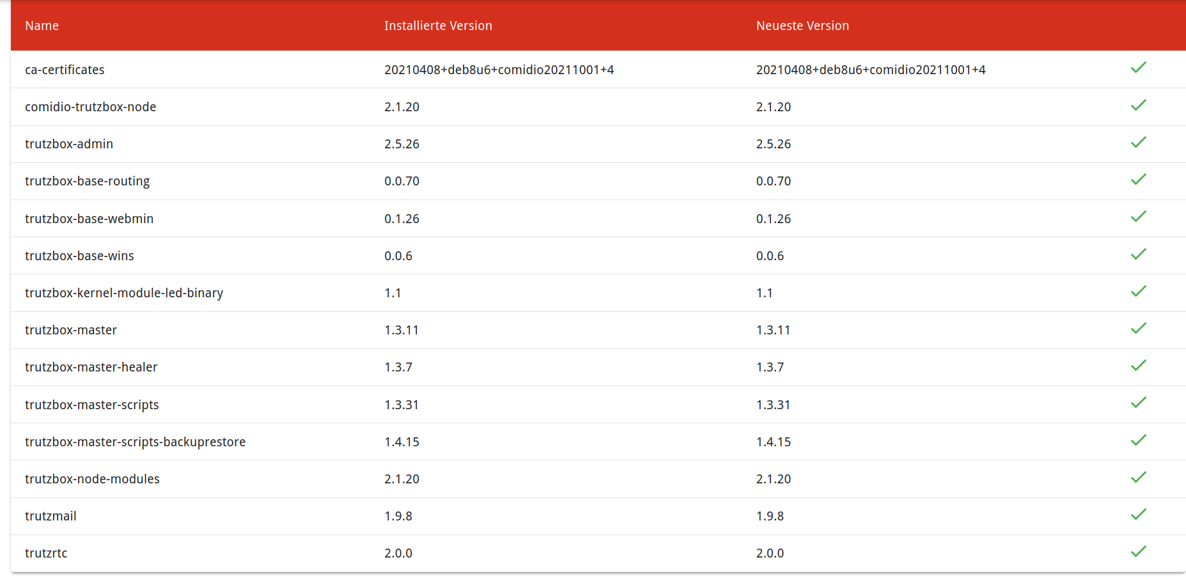Screen dimensions: 1186x578
Task: Click the checkmark for trutzbox-master-scripts-backuprestore
Action: (x=1139, y=440)
